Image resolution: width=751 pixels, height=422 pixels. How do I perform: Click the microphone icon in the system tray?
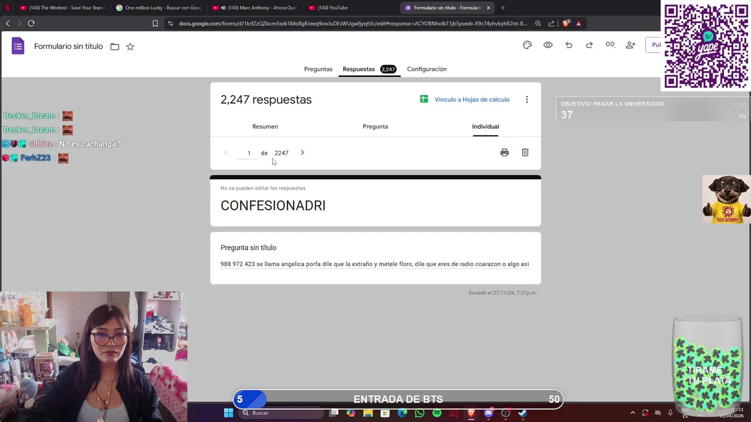[x=670, y=413]
